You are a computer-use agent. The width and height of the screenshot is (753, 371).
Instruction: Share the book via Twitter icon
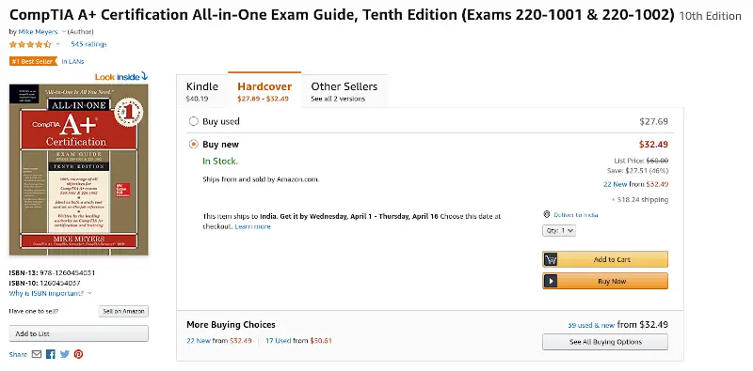click(x=64, y=354)
